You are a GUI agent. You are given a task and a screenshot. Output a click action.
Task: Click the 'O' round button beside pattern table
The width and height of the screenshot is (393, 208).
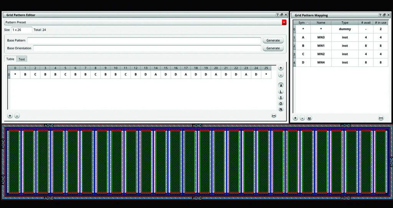coord(281,103)
